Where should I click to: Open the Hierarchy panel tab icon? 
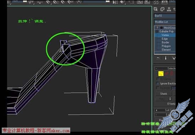(x=169, y=9)
